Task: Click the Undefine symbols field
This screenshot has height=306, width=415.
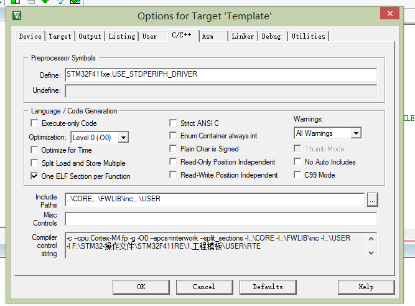Action: (x=221, y=91)
